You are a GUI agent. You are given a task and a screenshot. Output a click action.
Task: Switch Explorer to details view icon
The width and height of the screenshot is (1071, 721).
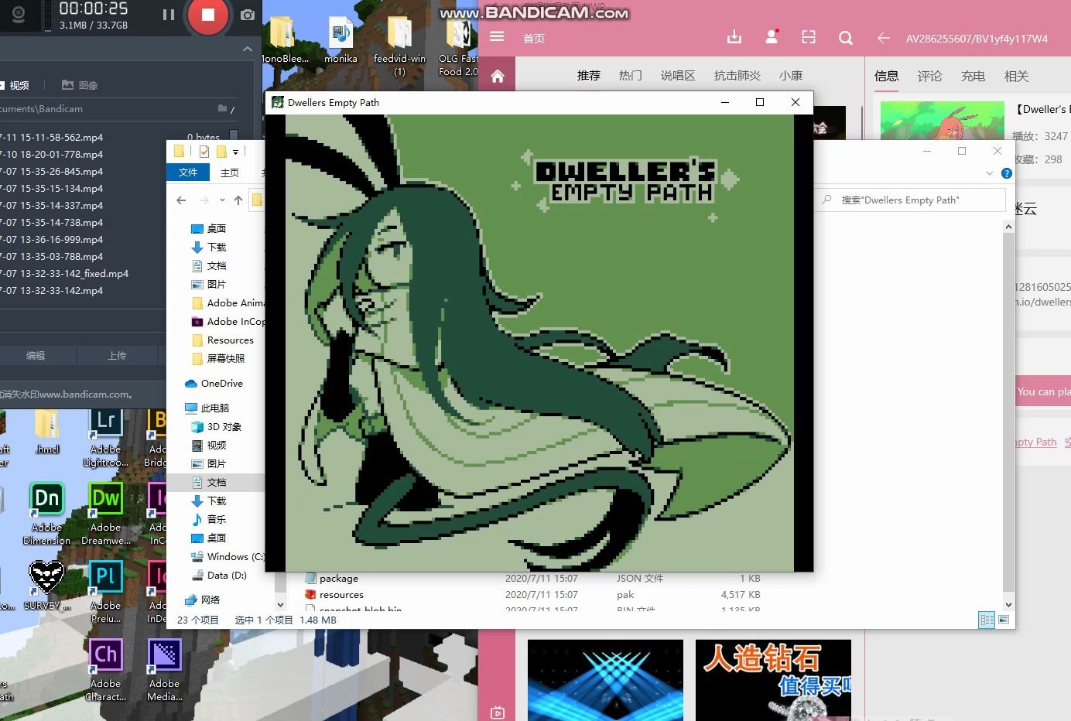987,620
